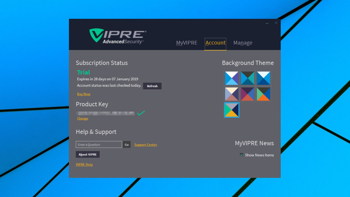The height and width of the screenshot is (197, 350).
Task: Choose the light blue and purple theme
Action: (x=232, y=78)
